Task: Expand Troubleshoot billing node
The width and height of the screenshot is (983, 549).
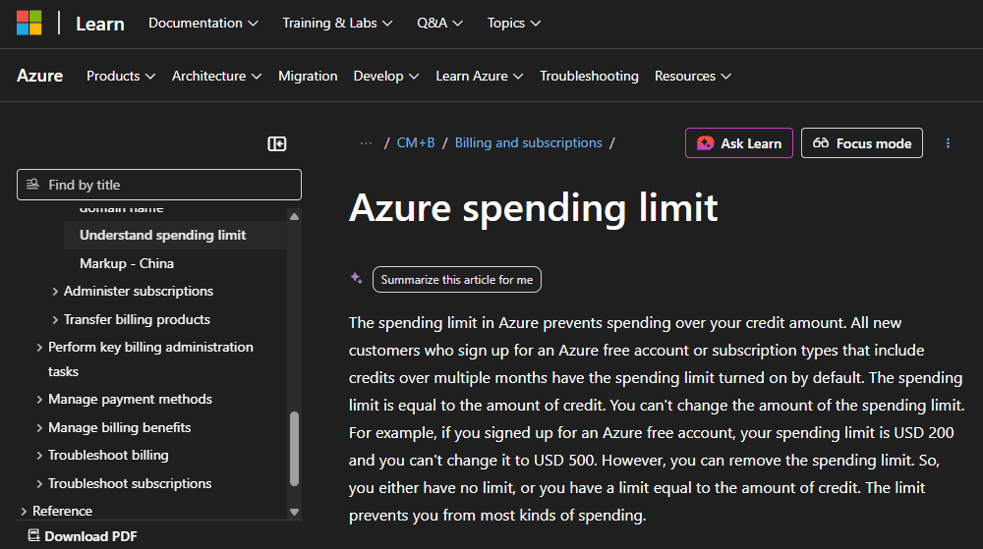Action: click(103, 455)
